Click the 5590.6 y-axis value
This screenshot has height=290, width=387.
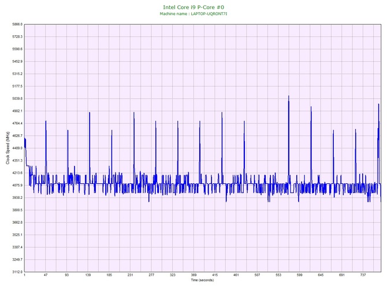(x=17, y=49)
